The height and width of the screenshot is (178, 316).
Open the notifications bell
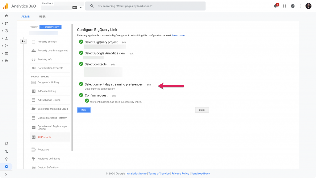tap(276, 6)
